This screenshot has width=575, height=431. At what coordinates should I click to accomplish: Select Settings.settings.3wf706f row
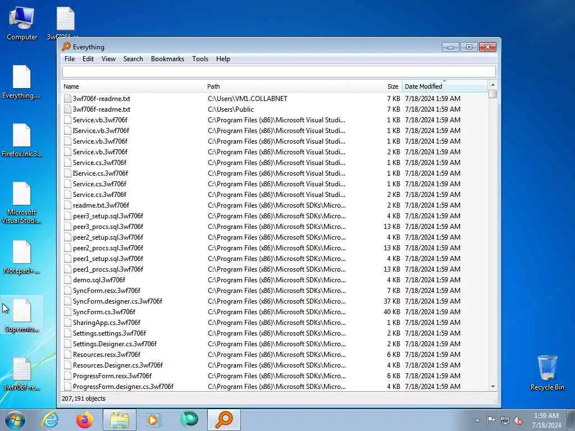point(275,333)
